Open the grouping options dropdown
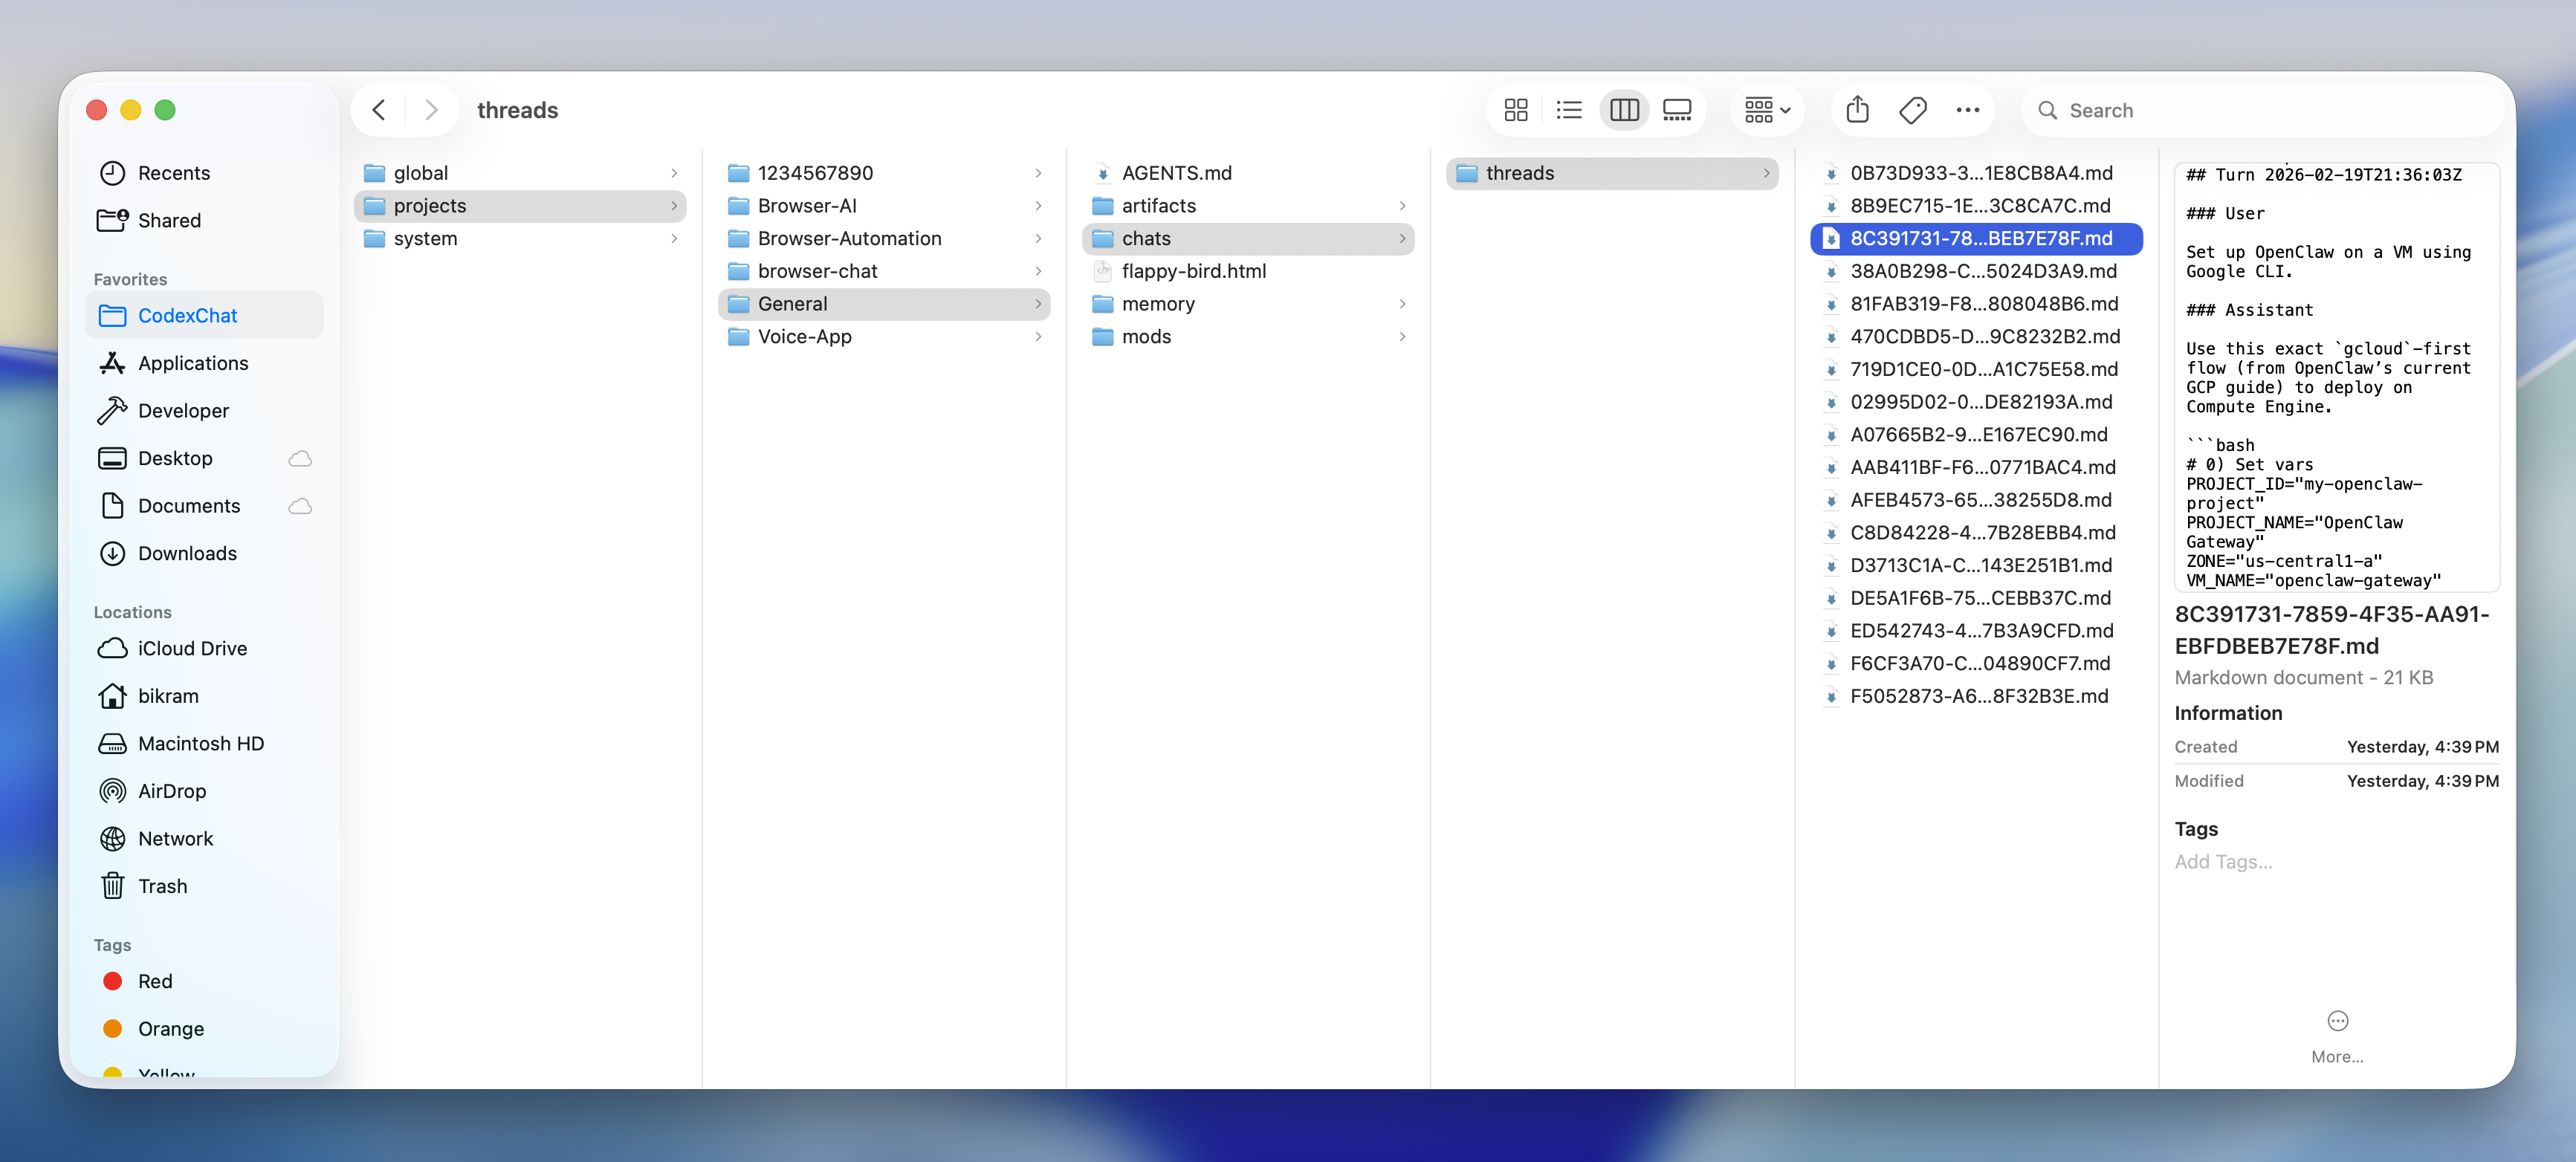Screen dimensions: 2576x1162 point(1766,110)
